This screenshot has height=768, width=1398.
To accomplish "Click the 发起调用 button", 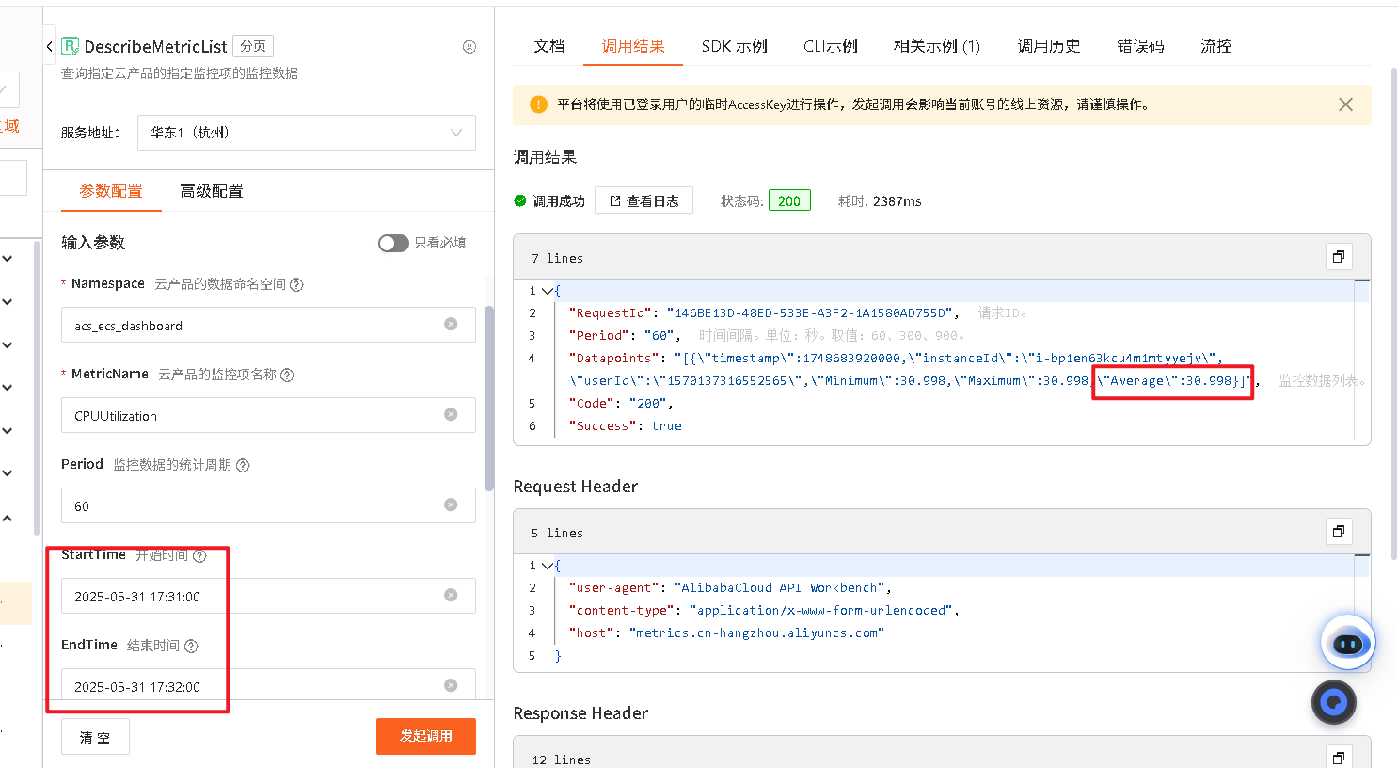I will (x=426, y=736).
